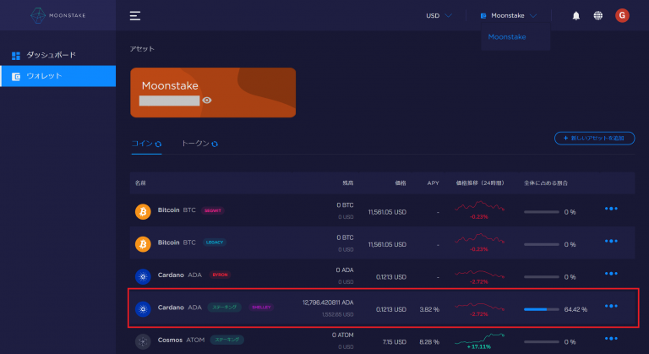This screenshot has height=354, width=649.
Task: Refresh the coins list icon
Action: pos(158,144)
